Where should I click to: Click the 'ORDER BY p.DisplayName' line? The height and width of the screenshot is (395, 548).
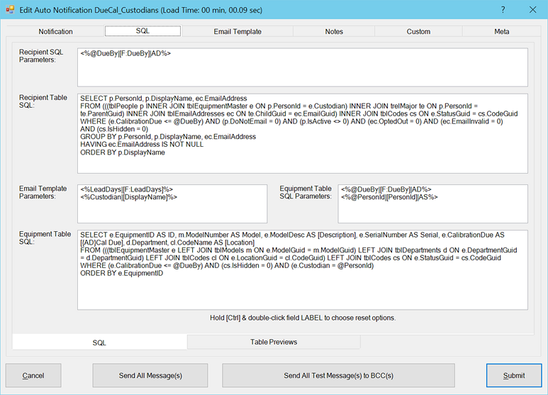point(123,152)
